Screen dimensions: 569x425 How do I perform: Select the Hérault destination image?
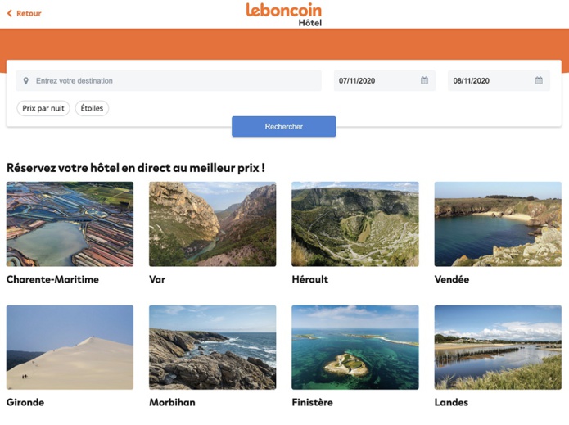354,224
